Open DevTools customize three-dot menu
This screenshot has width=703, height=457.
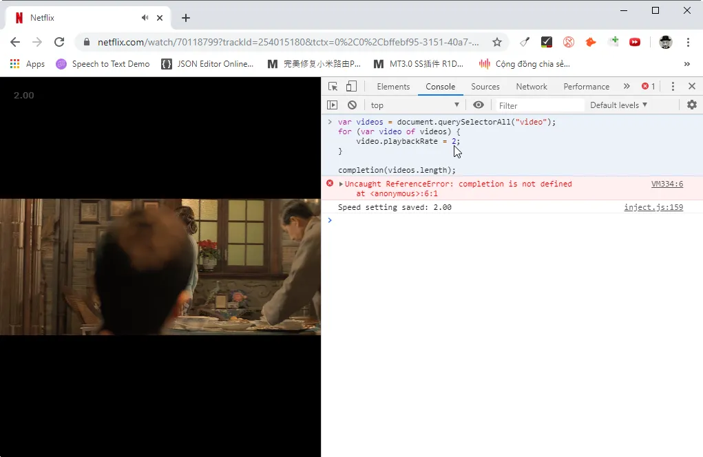[673, 87]
